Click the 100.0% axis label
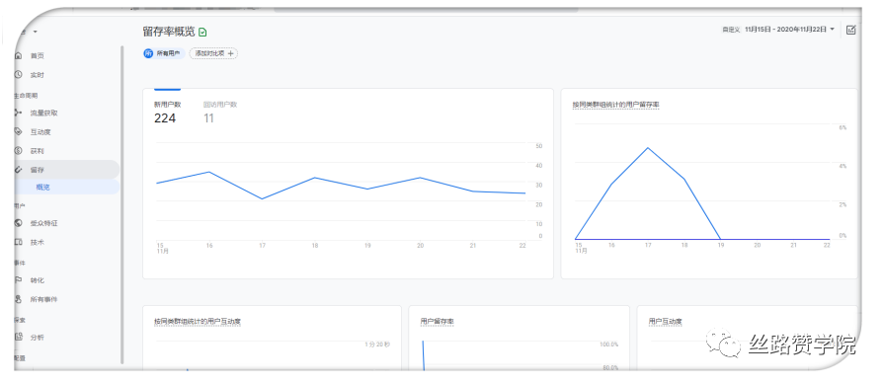 [x=608, y=345]
